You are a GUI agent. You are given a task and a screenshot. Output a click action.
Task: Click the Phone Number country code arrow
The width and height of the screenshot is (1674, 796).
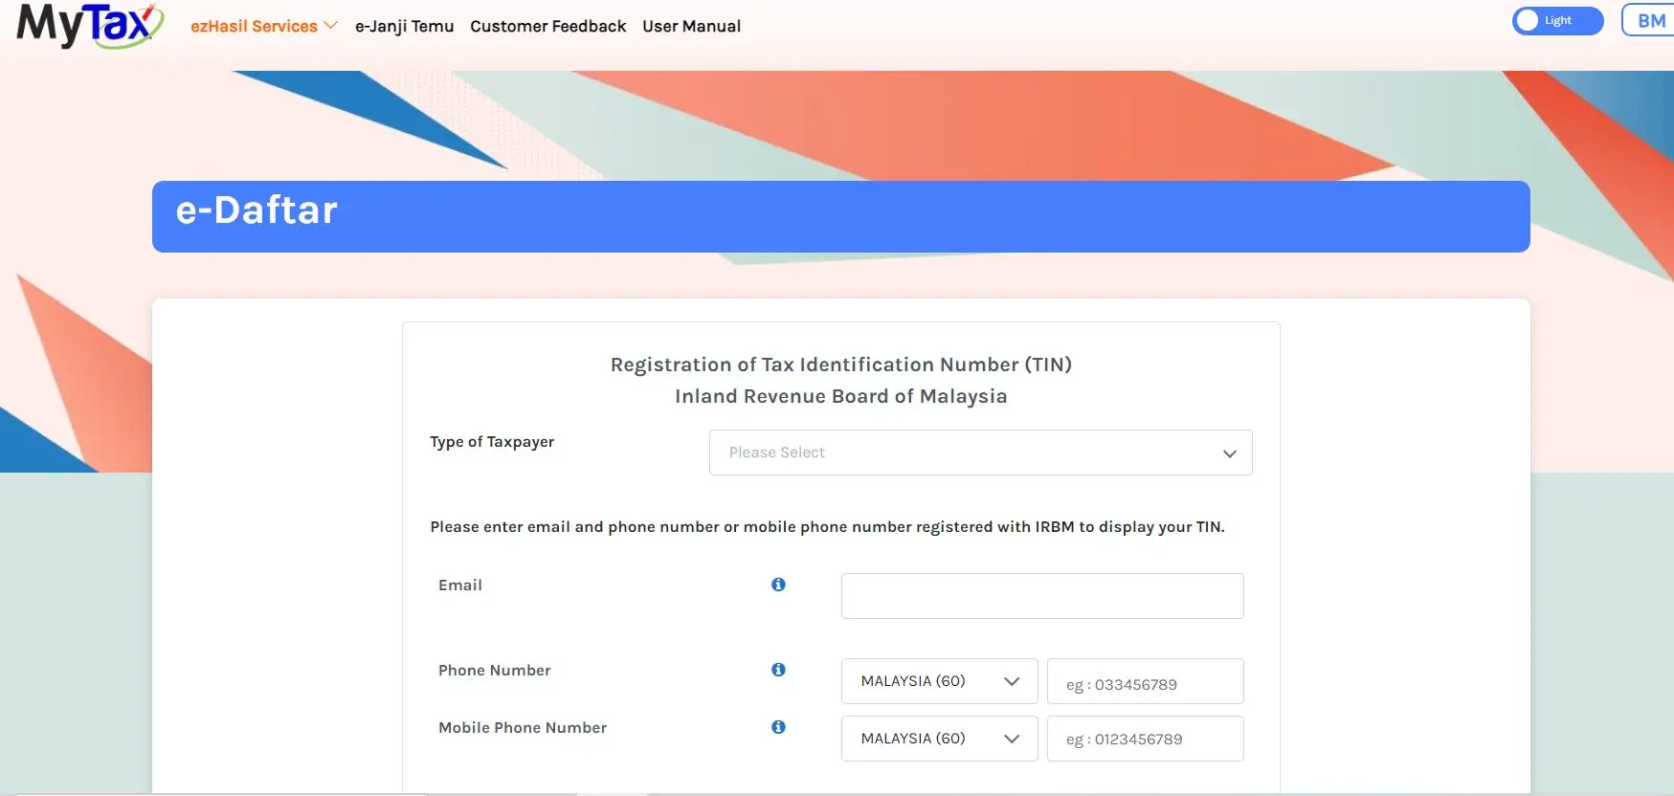click(1012, 681)
